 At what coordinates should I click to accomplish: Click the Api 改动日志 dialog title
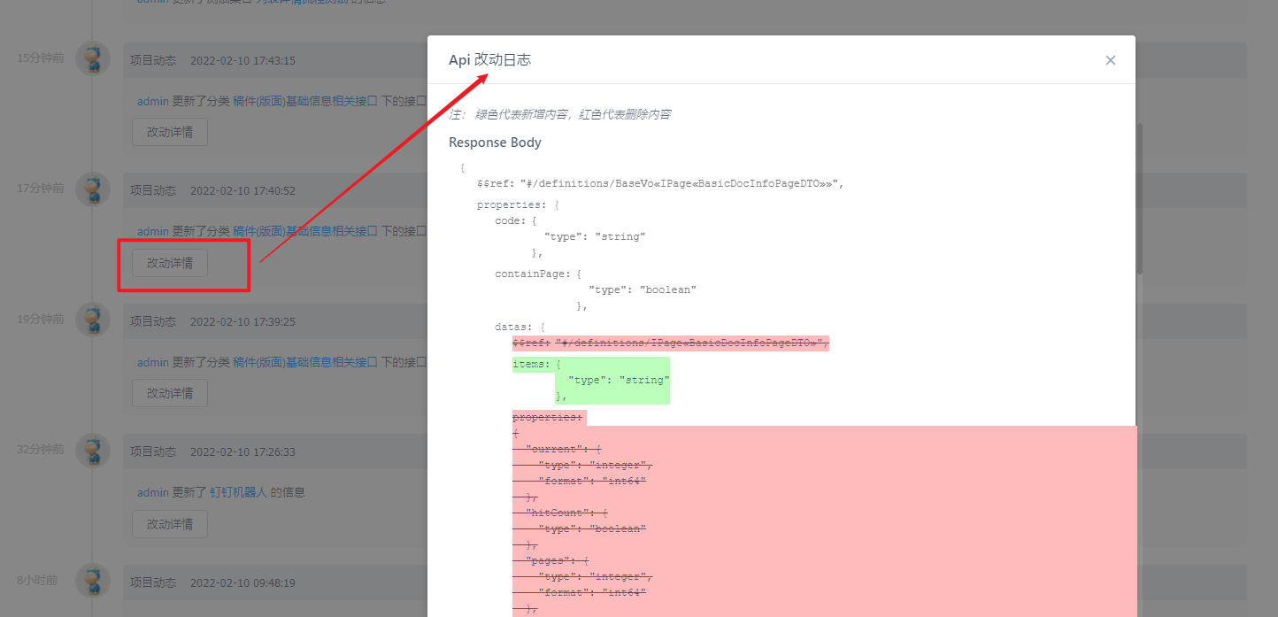(x=489, y=59)
